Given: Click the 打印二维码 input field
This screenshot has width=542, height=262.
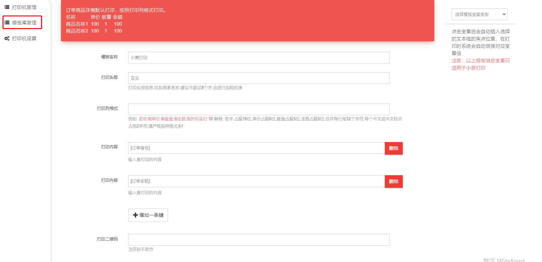Looking at the screenshot, I should [259, 240].
